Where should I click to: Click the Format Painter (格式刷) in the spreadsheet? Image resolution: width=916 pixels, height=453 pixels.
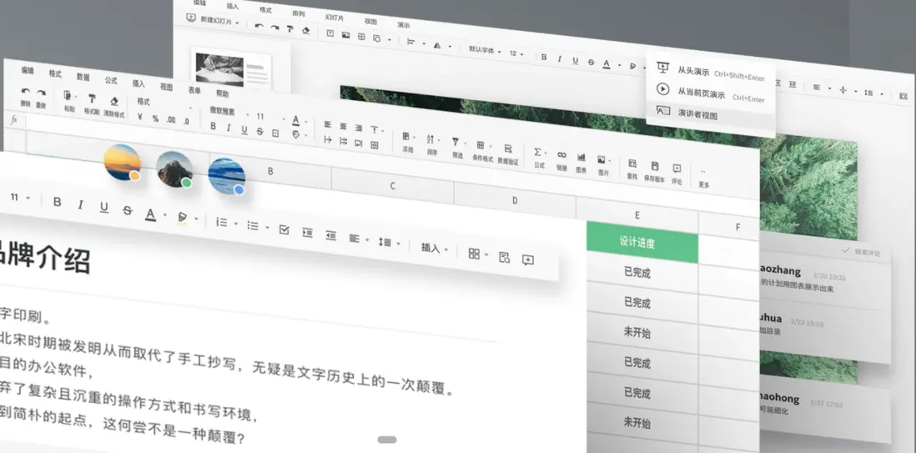click(92, 103)
